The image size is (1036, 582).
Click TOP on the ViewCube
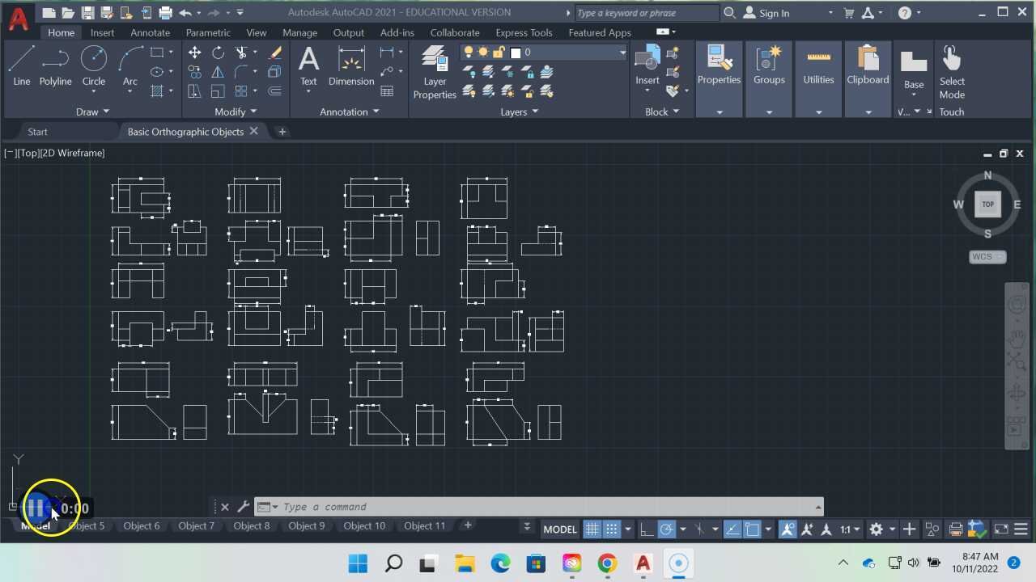[987, 204]
